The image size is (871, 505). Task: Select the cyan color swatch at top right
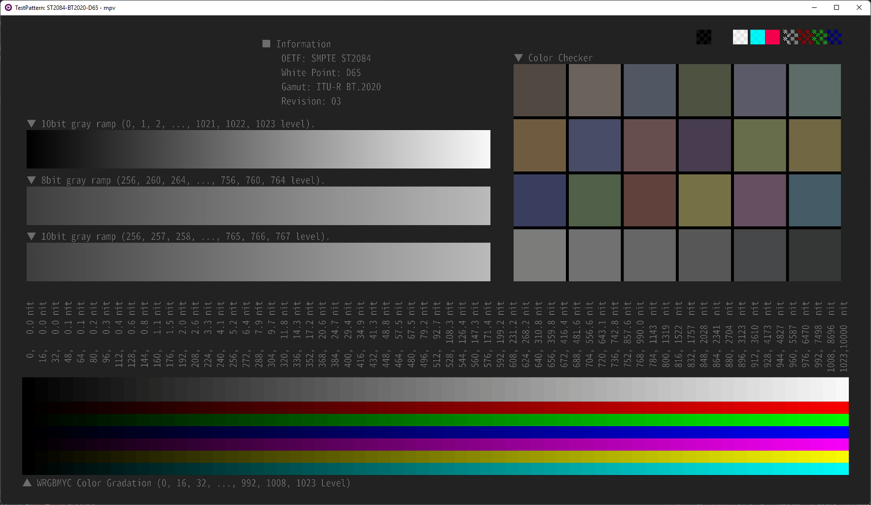point(758,37)
